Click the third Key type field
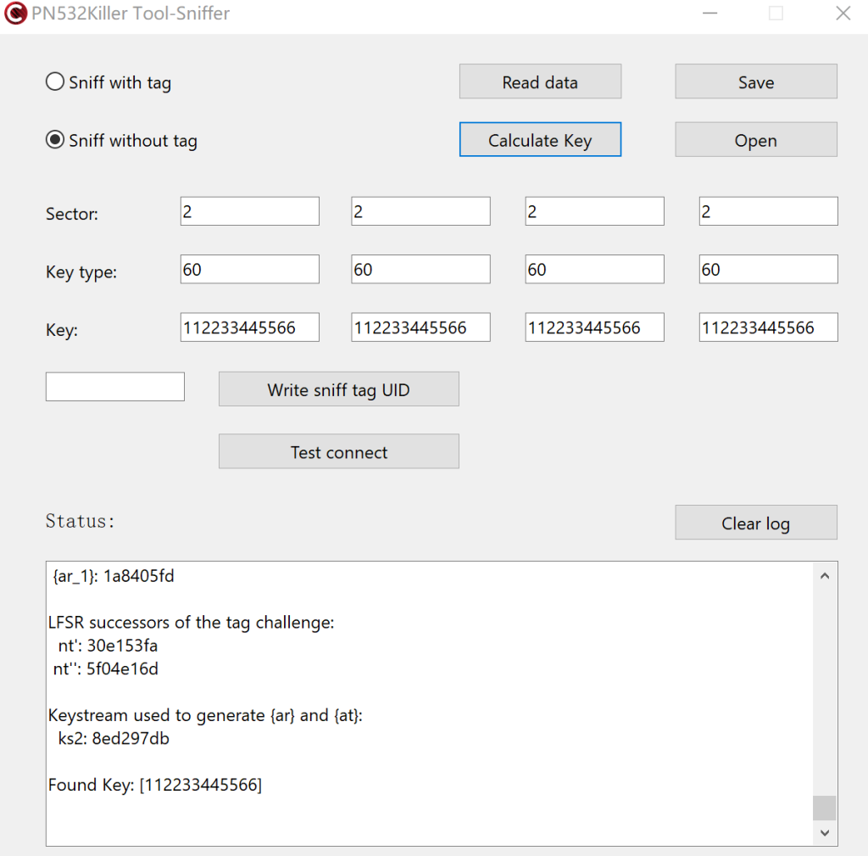 [x=593, y=269]
